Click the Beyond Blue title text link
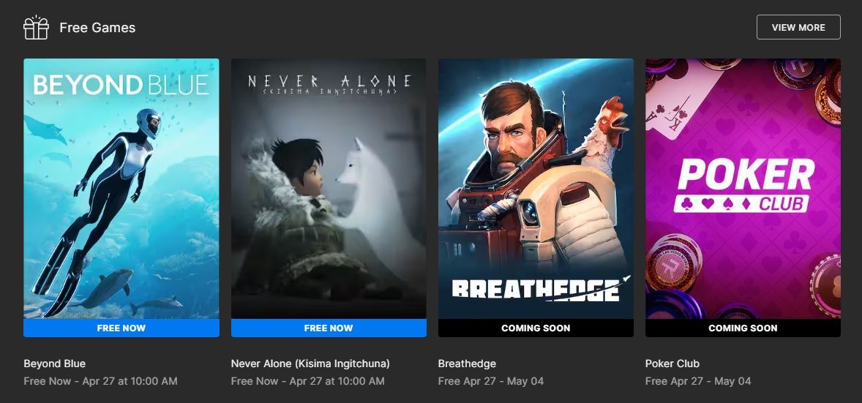Image resolution: width=862 pixels, height=403 pixels. (x=54, y=364)
